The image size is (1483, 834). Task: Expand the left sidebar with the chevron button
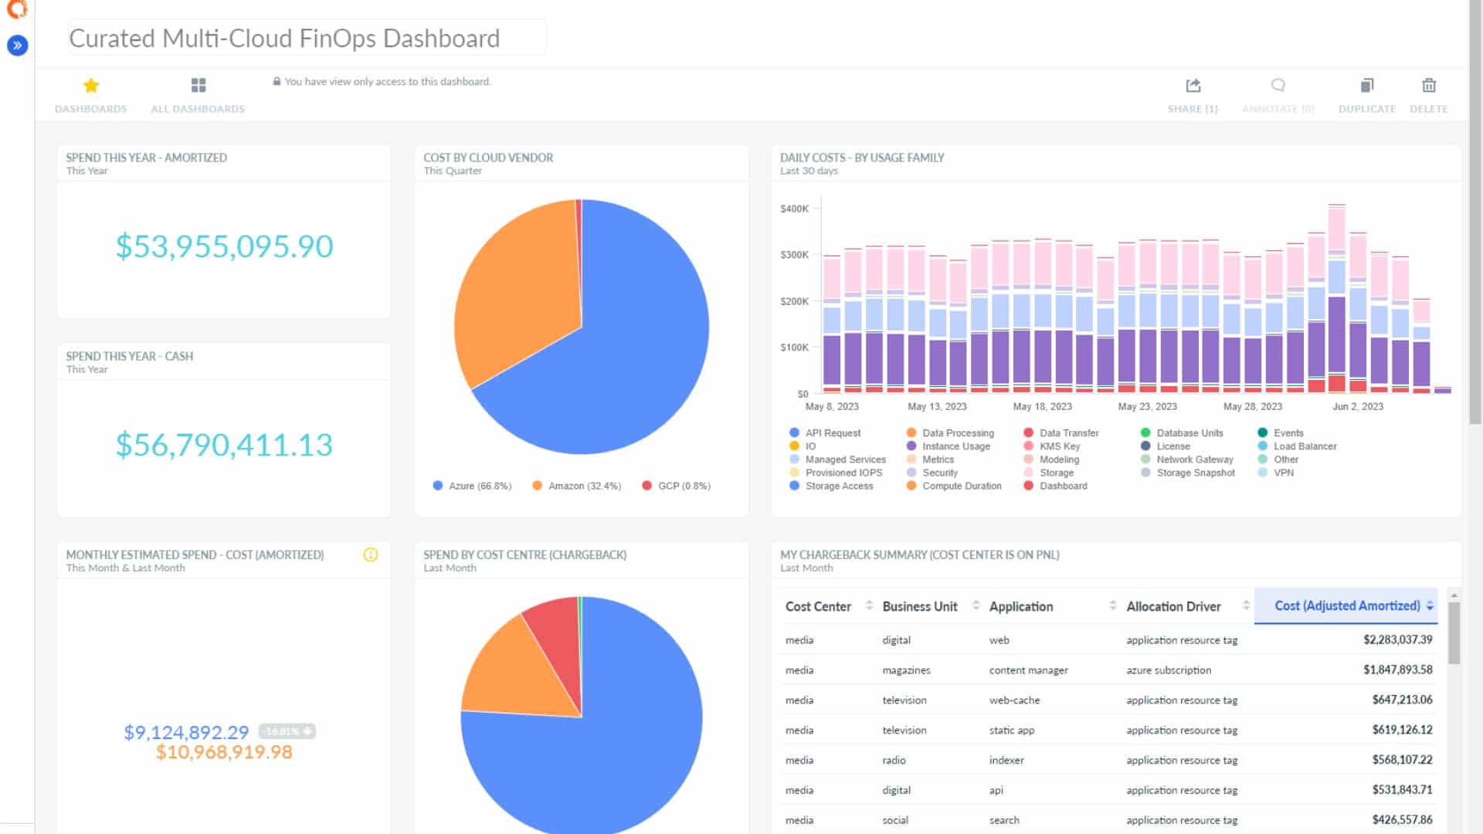tap(17, 46)
